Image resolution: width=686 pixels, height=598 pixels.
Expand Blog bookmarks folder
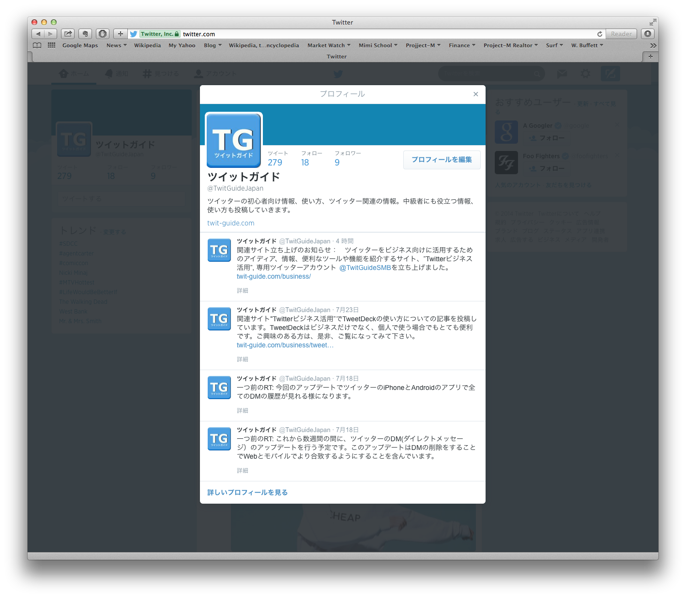[x=213, y=45]
